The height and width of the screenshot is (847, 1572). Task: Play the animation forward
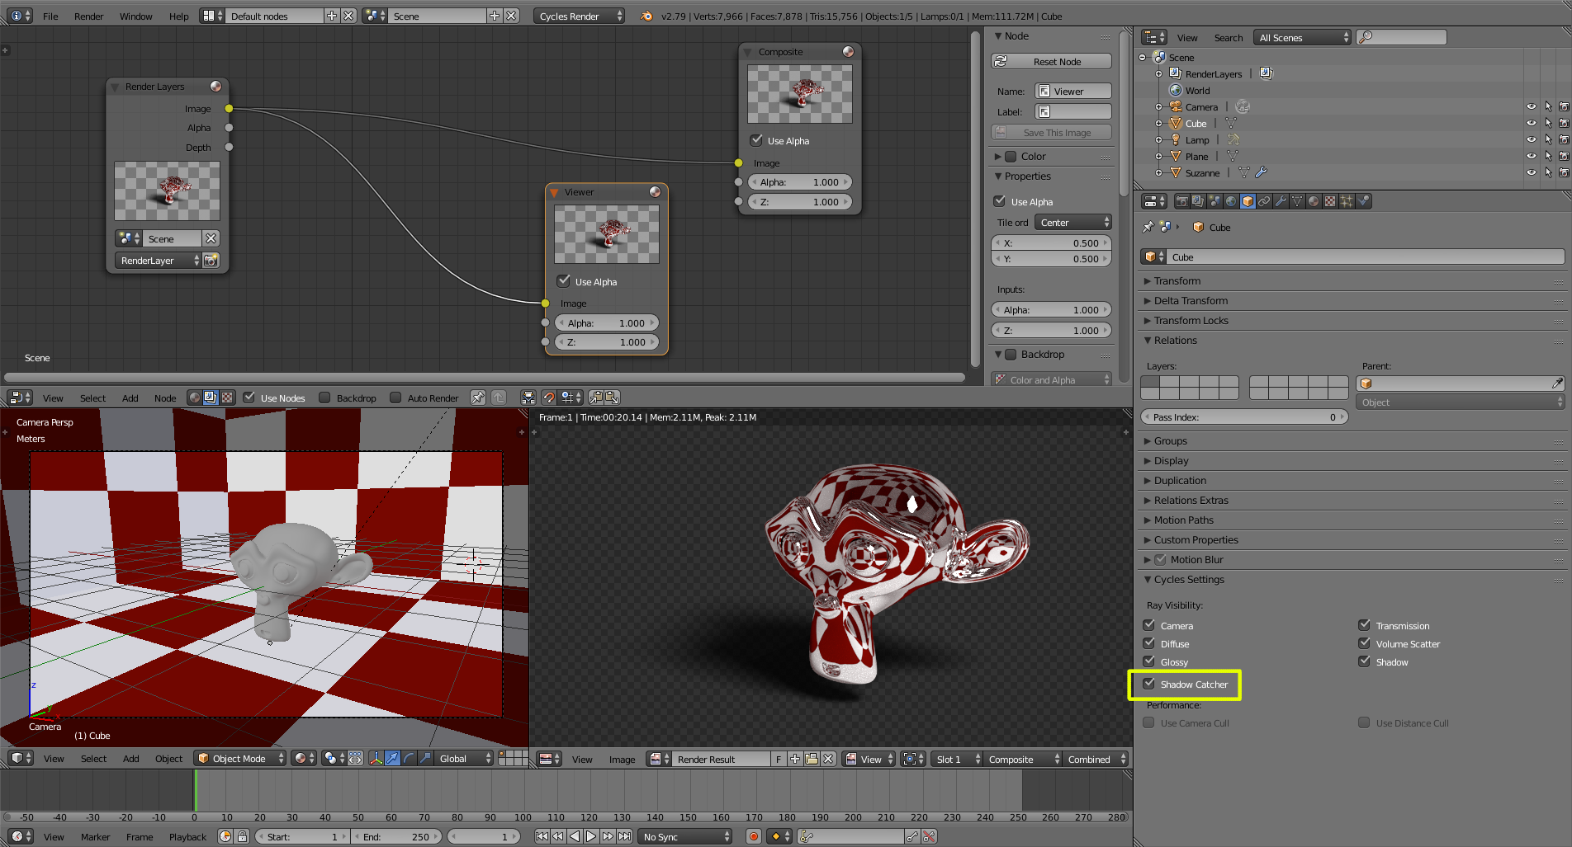591,836
